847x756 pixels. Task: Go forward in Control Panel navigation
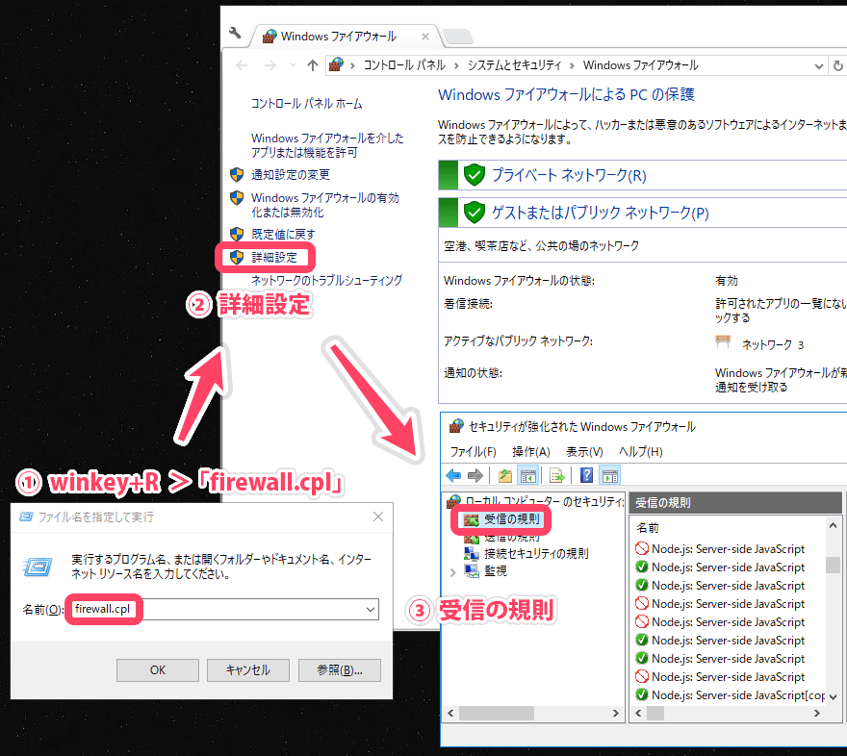(x=270, y=65)
